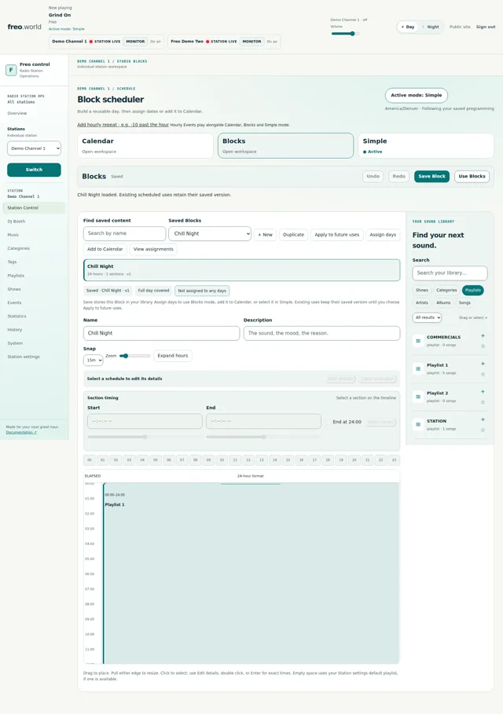This screenshot has width=503, height=714.
Task: Open the Calendar workspace tab
Action: 145,146
